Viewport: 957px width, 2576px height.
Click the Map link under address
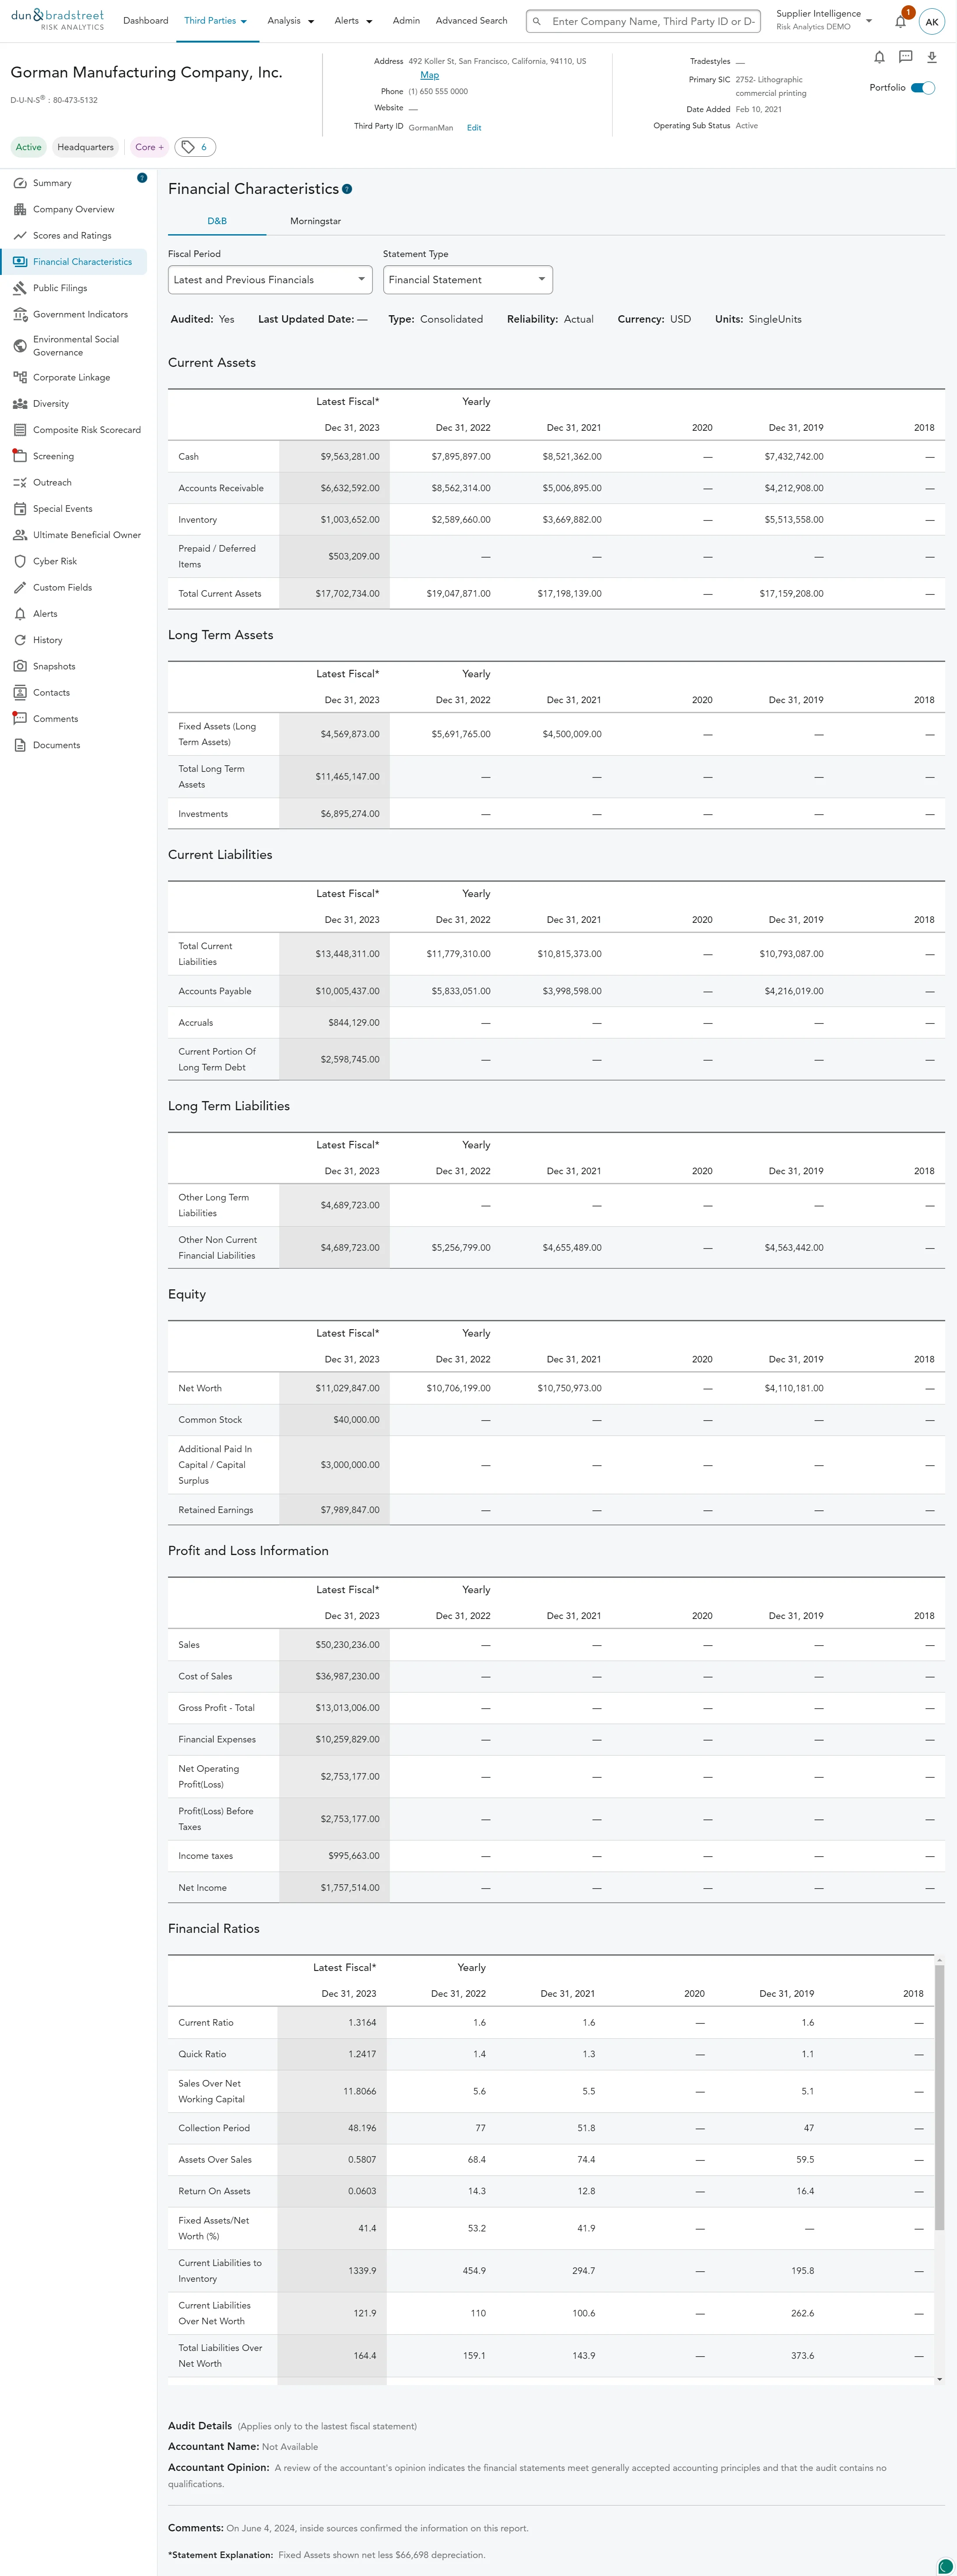tap(429, 75)
